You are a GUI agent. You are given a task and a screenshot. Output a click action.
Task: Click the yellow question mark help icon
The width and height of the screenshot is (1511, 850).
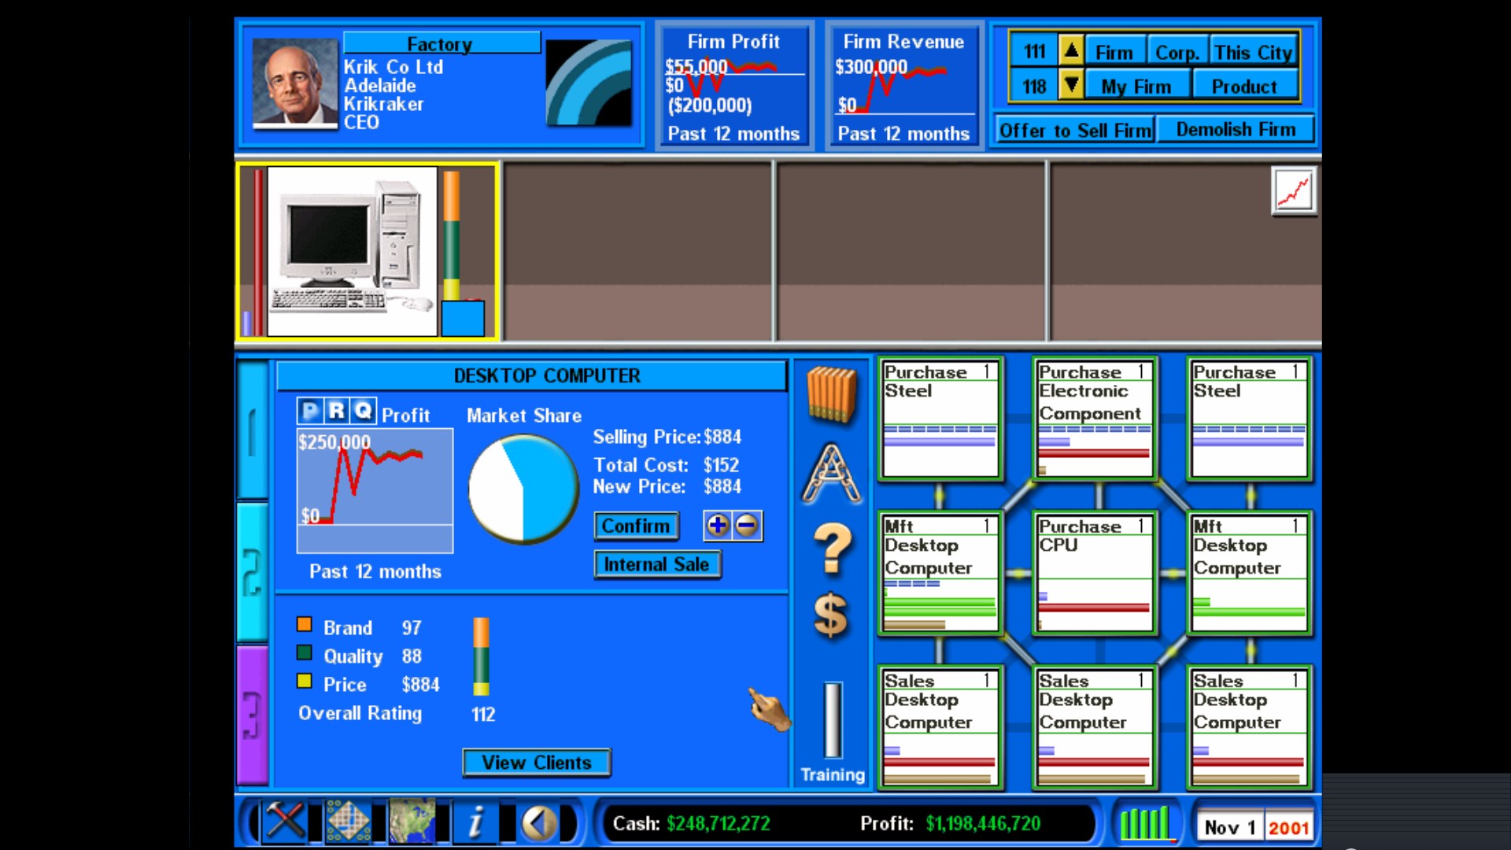832,548
